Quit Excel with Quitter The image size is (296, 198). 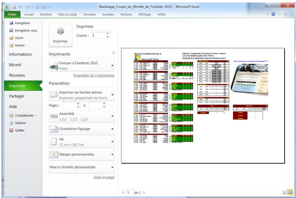[17, 130]
